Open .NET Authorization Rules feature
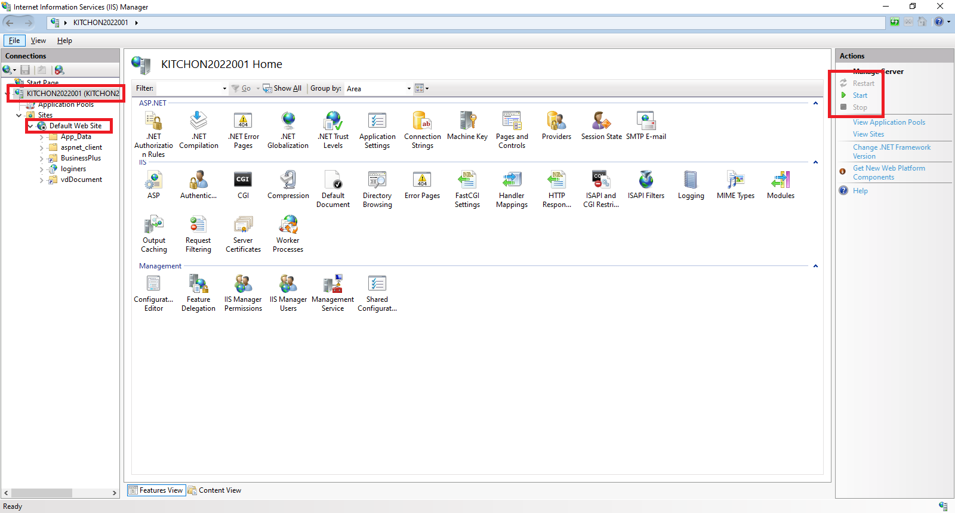955x513 pixels. click(x=153, y=134)
